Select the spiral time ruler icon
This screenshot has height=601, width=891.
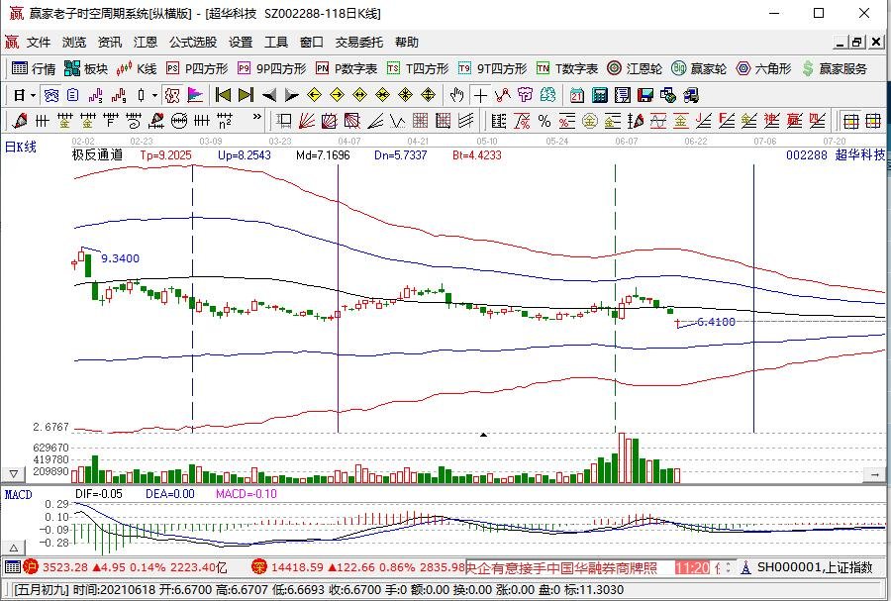coord(134,120)
